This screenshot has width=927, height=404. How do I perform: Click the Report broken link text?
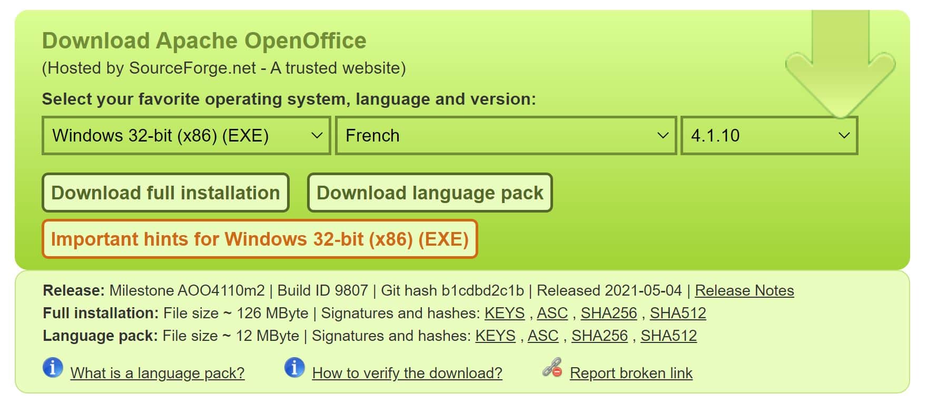coord(631,373)
